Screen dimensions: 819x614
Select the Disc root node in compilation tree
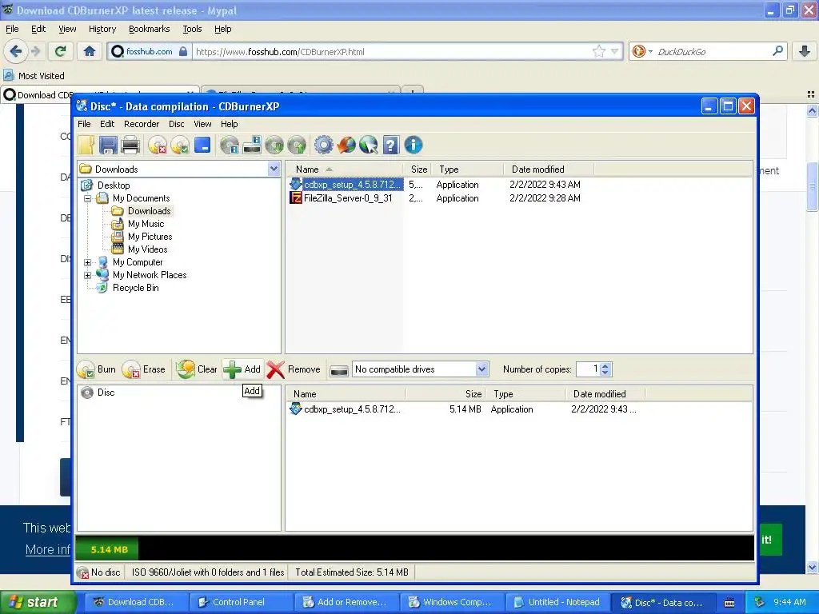click(106, 393)
